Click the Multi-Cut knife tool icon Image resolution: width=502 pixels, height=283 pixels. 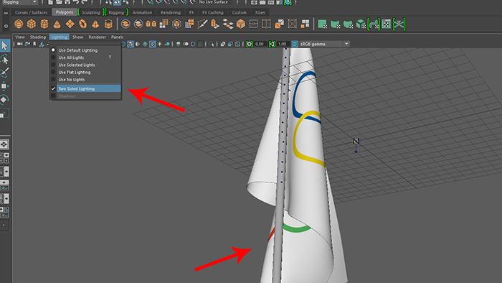click(202, 24)
